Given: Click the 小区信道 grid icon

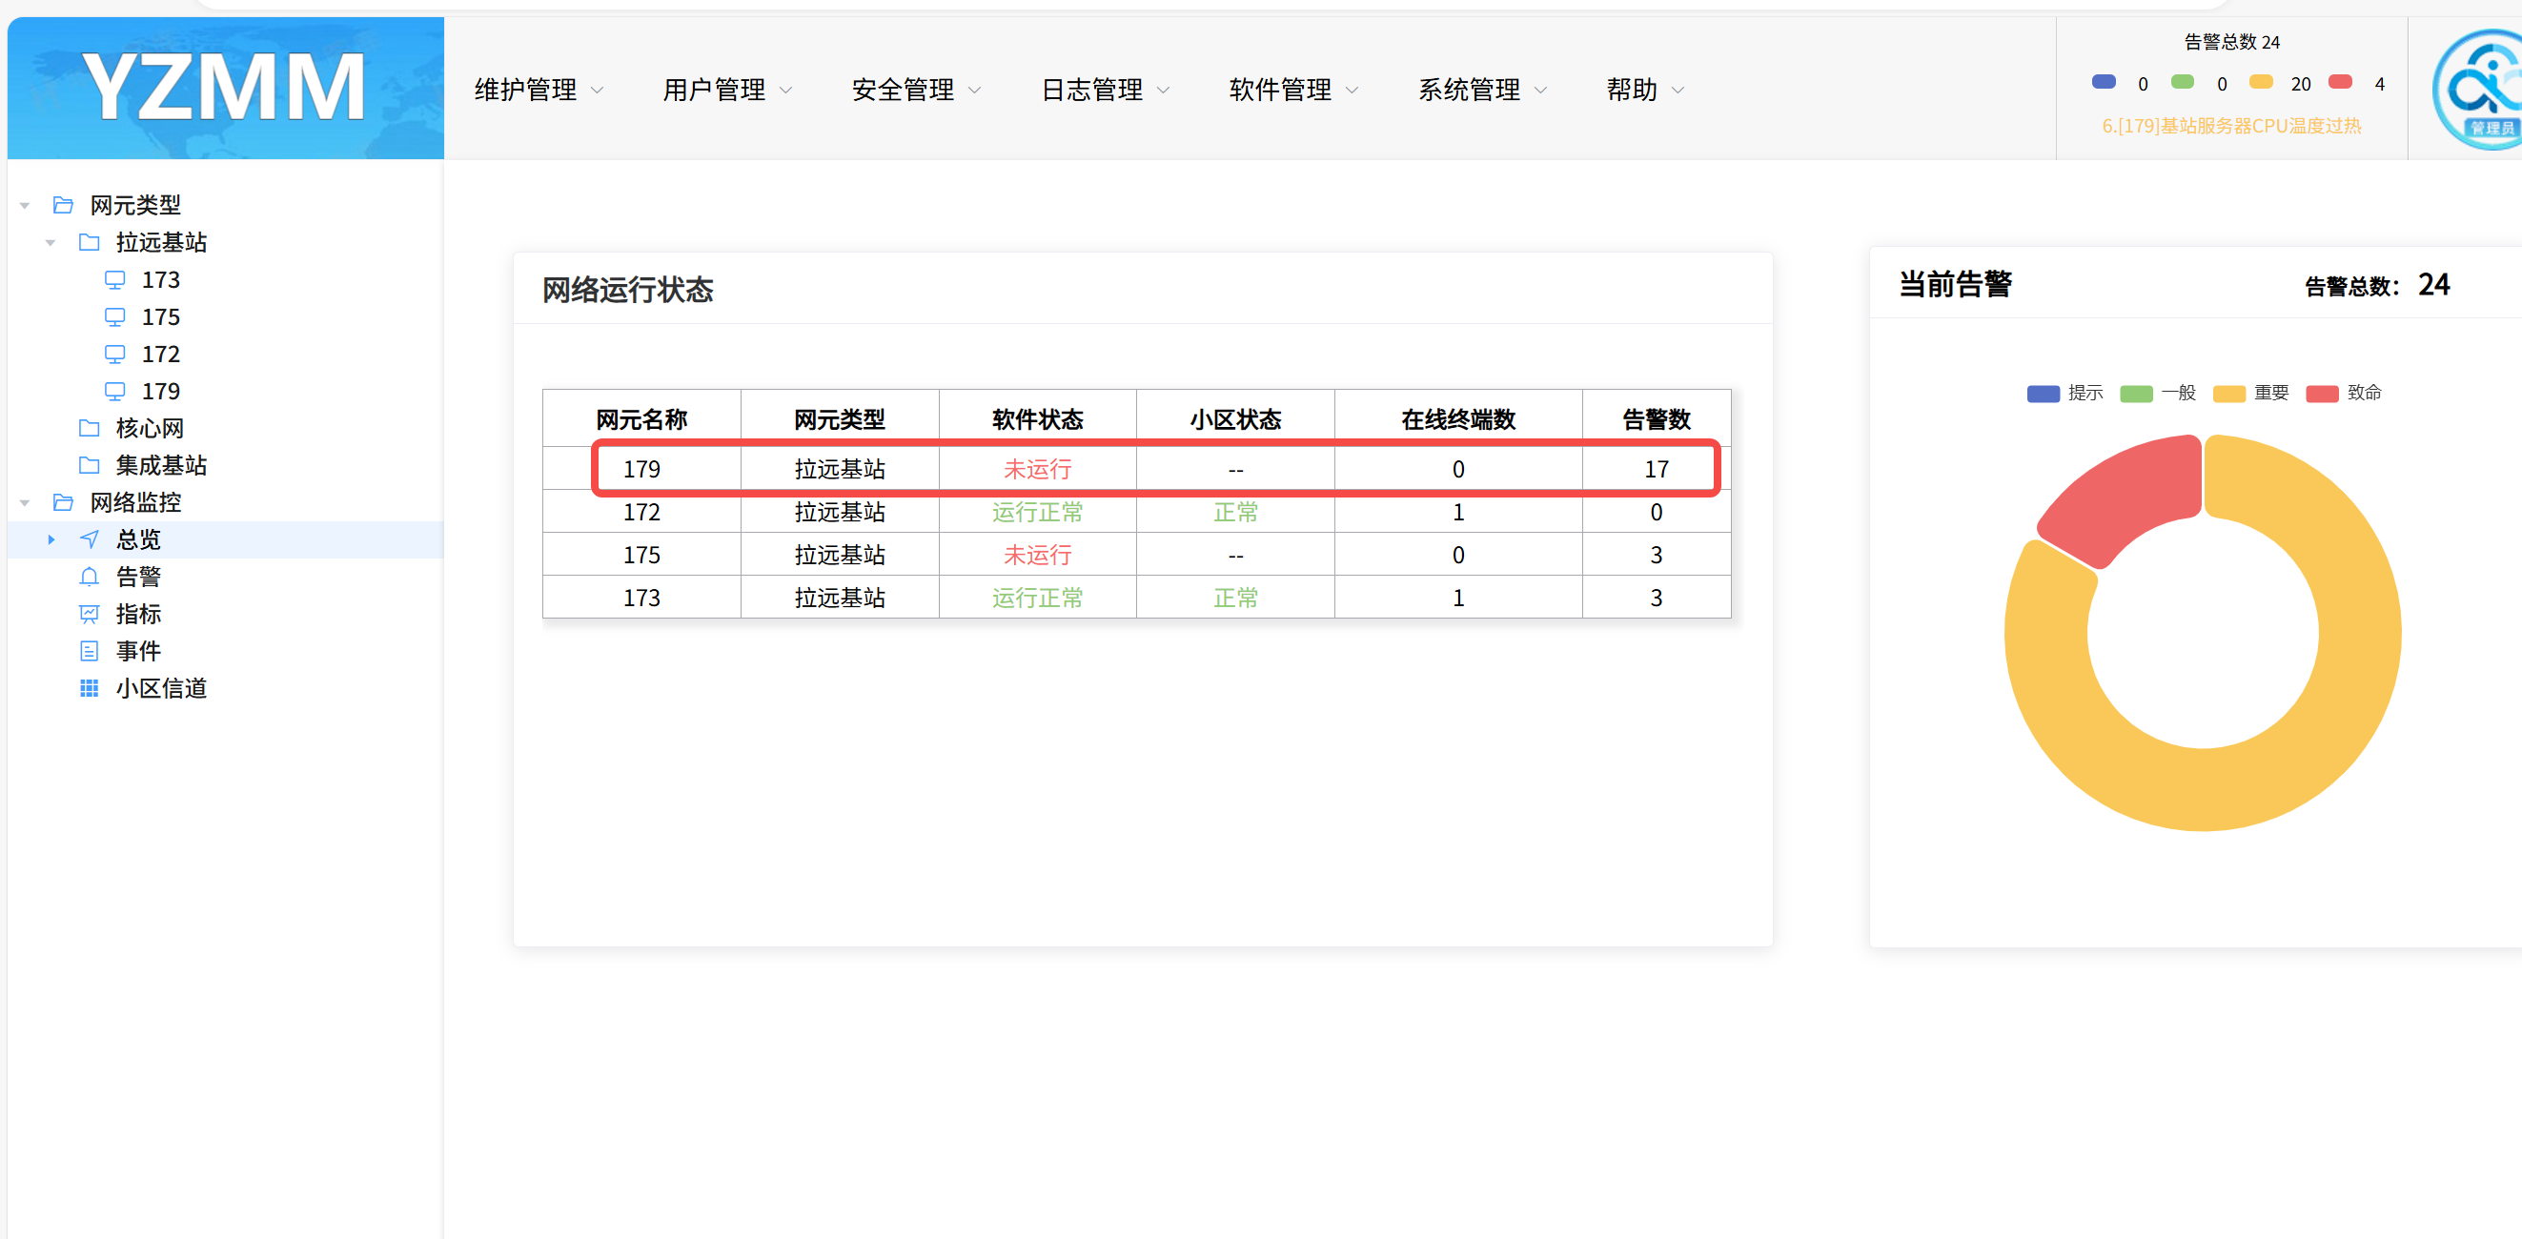Looking at the screenshot, I should tap(89, 688).
